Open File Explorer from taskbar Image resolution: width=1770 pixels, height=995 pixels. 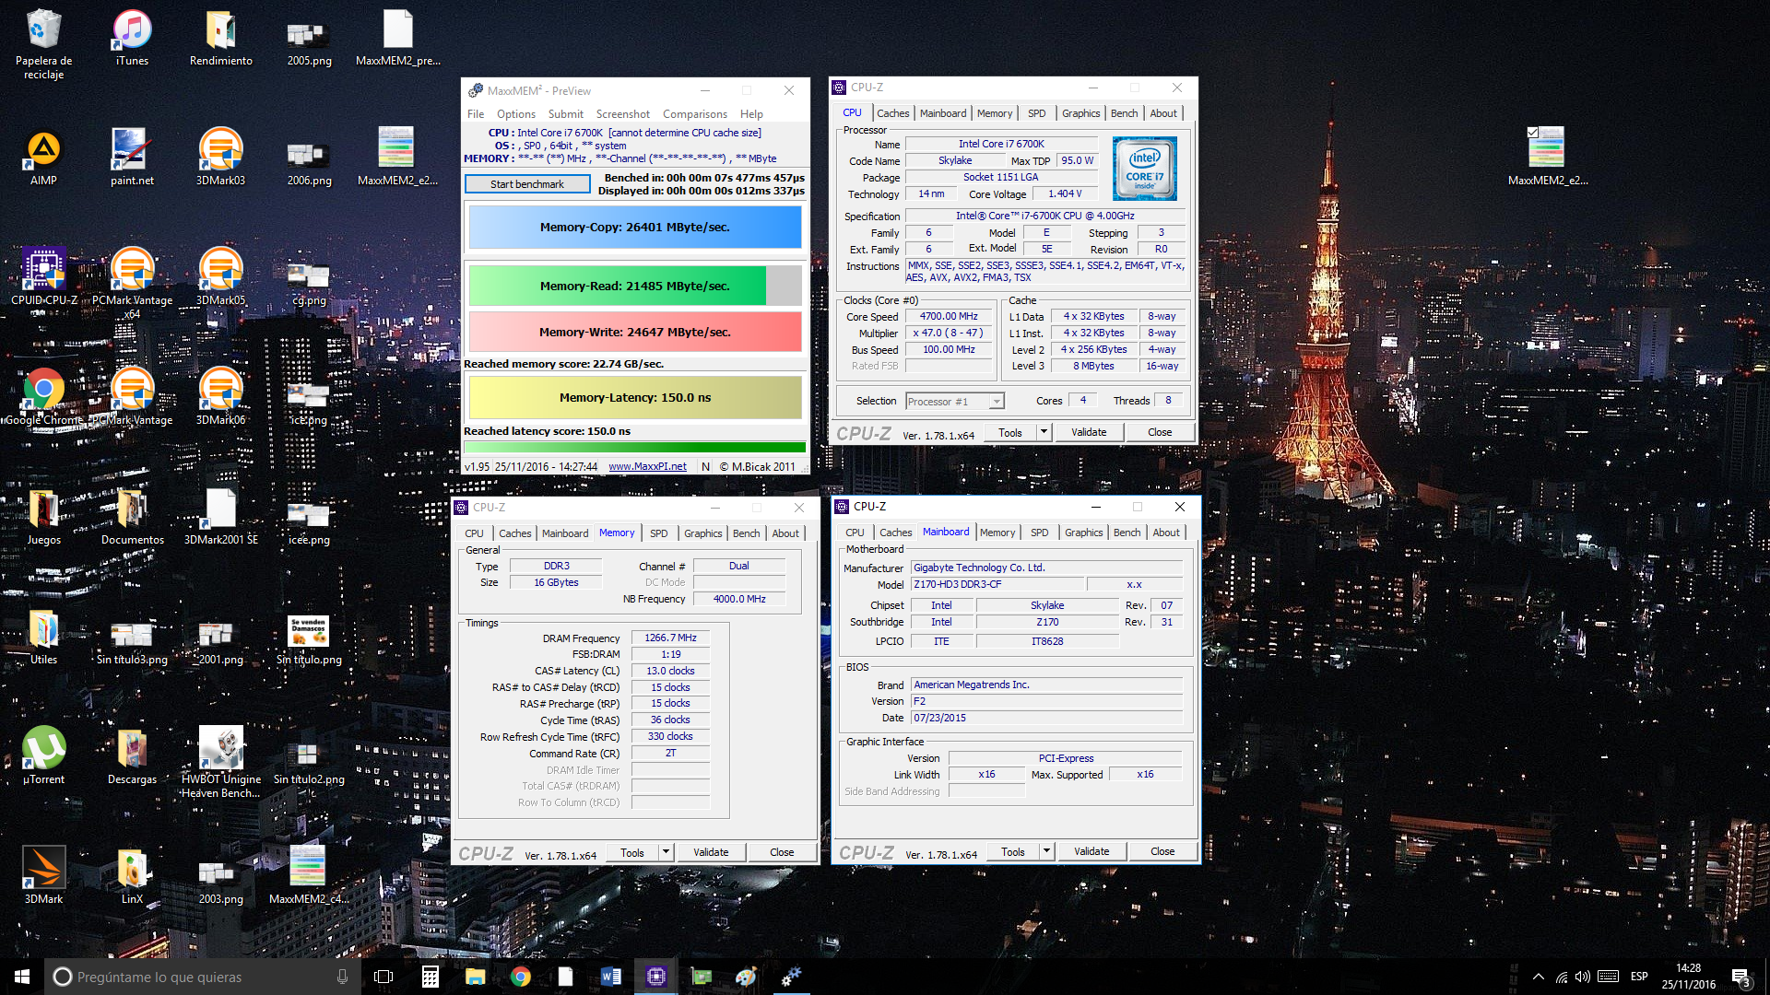click(x=475, y=977)
